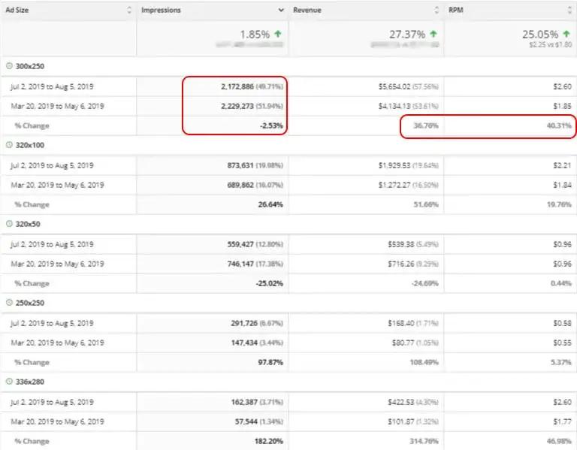Select impressions value 746,147
The image size is (577, 450).
click(x=240, y=264)
